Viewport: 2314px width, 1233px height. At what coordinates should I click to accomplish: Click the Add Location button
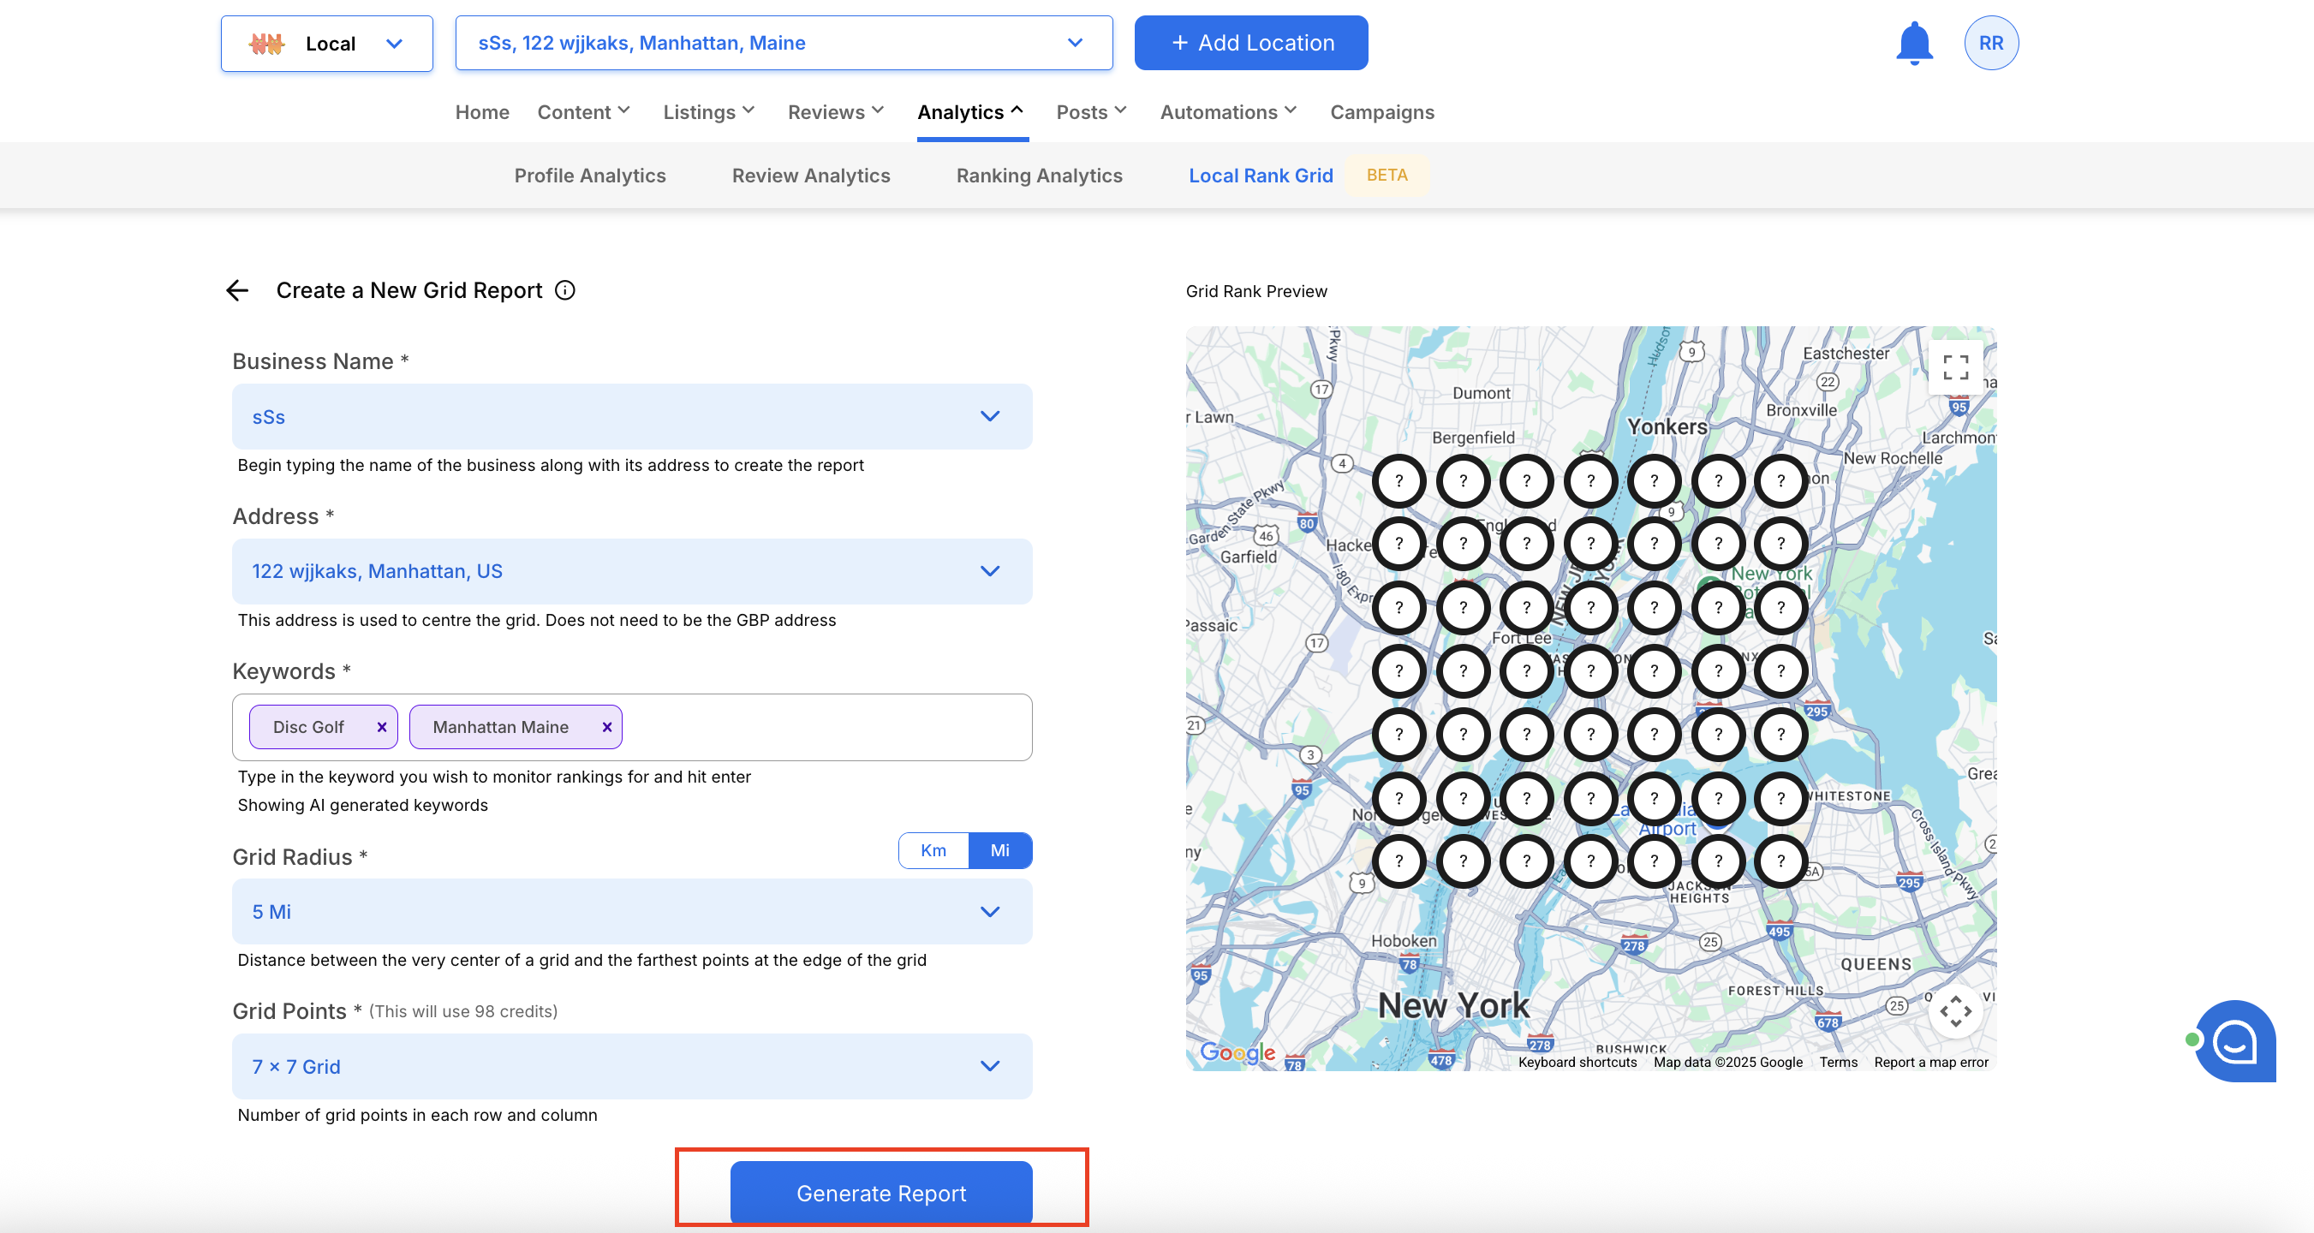click(1250, 43)
